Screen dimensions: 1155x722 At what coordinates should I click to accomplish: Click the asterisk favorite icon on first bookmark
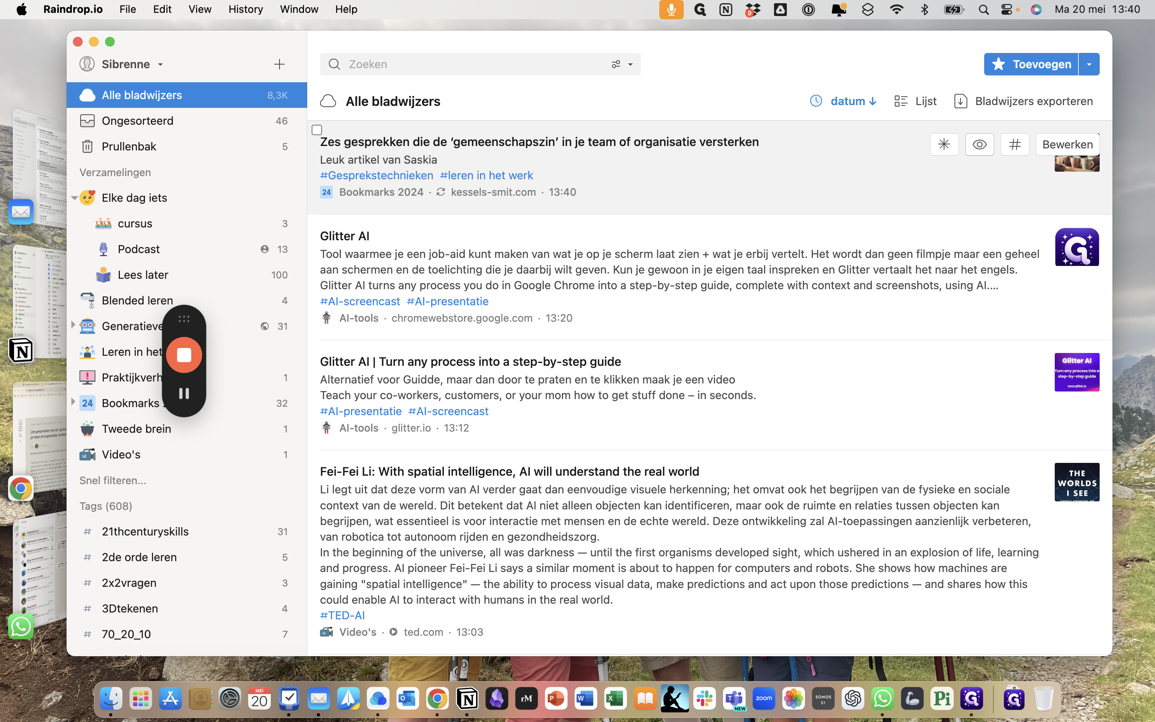[x=944, y=144]
